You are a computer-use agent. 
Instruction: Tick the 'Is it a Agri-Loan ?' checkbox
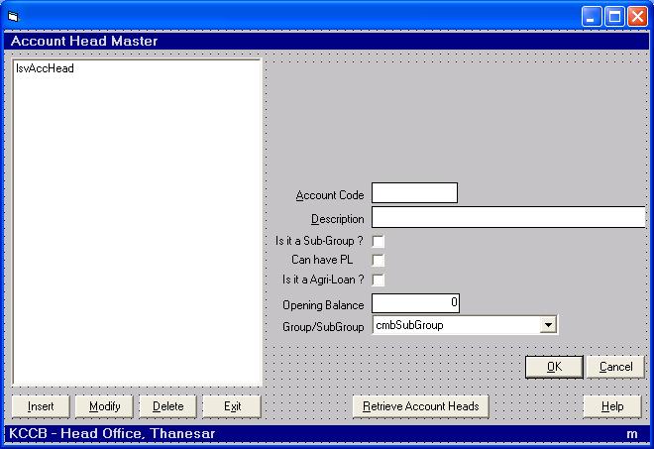coord(378,280)
